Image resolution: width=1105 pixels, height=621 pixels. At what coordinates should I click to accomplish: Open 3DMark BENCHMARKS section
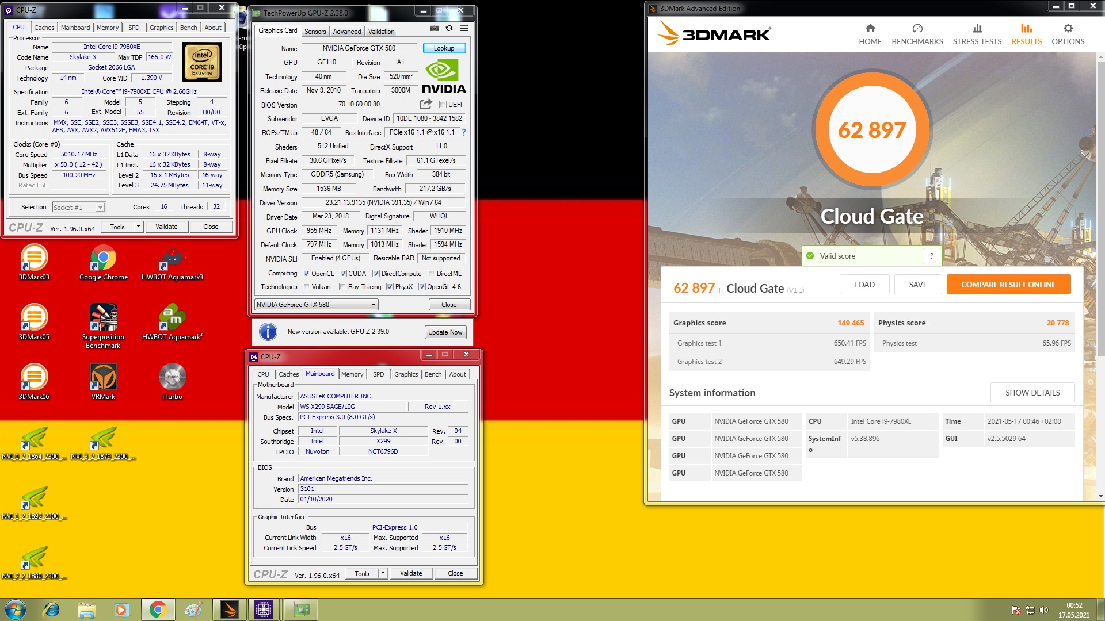click(x=917, y=34)
